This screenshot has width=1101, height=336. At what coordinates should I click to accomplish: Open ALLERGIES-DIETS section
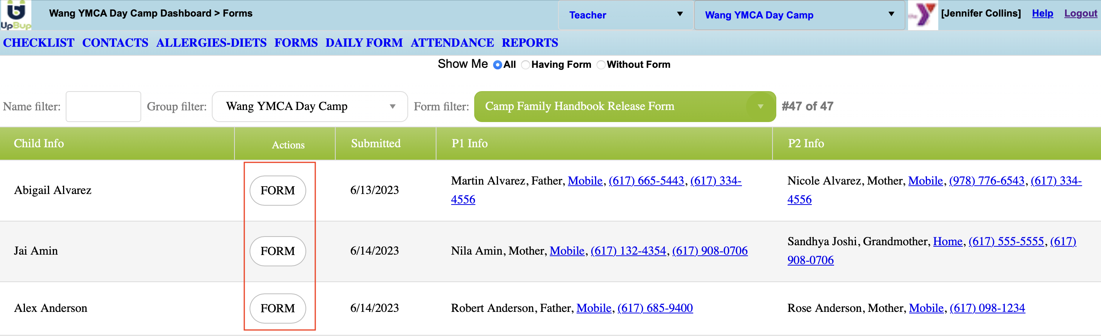[x=211, y=43]
